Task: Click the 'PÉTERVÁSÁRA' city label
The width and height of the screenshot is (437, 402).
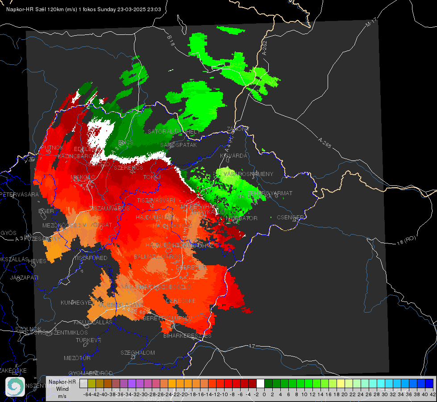Action: 19,194
